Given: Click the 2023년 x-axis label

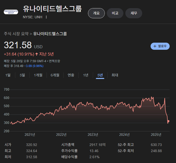Looking at the screenshot, I should (x=93, y=135).
